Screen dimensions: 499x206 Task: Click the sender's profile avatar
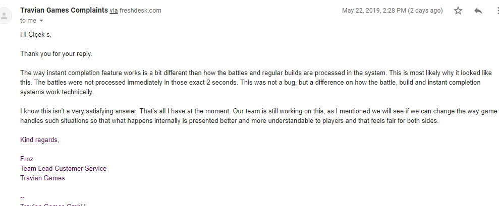(5, 14)
